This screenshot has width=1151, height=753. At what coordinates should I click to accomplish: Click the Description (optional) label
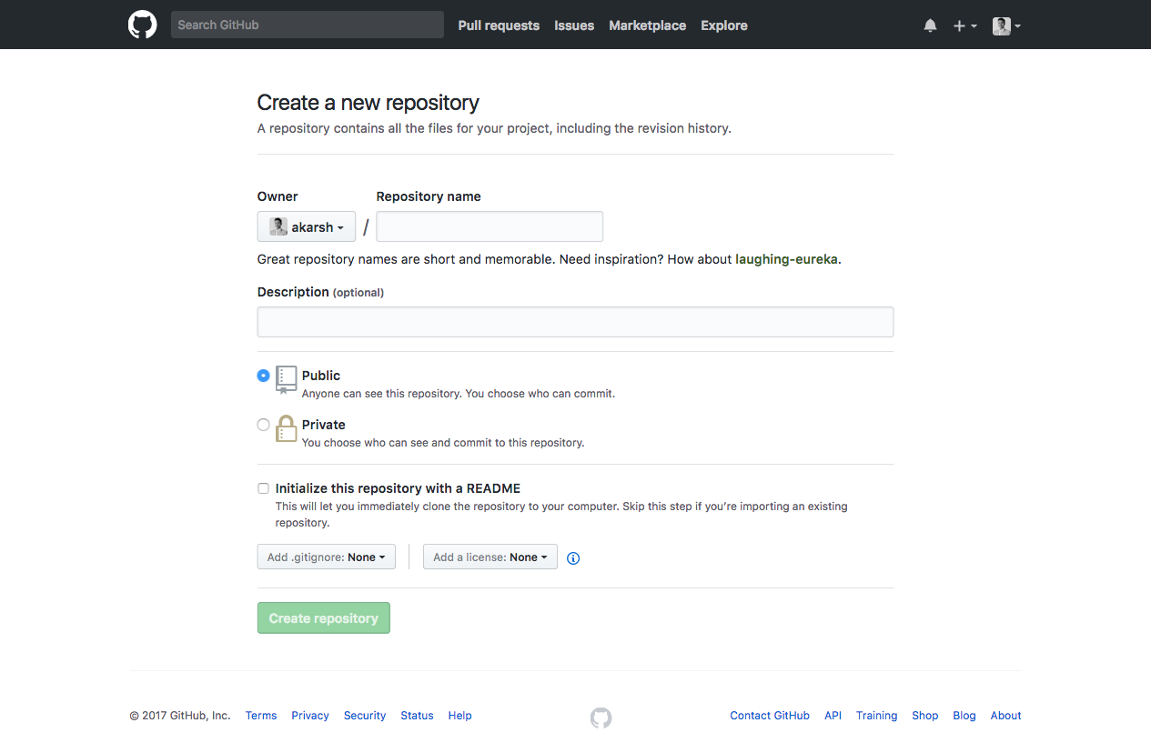[x=320, y=292]
